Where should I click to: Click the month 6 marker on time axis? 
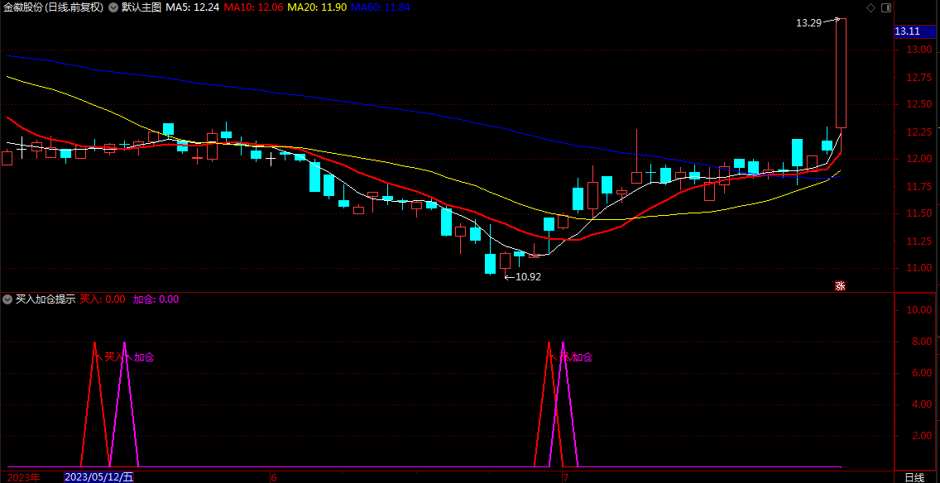(273, 477)
